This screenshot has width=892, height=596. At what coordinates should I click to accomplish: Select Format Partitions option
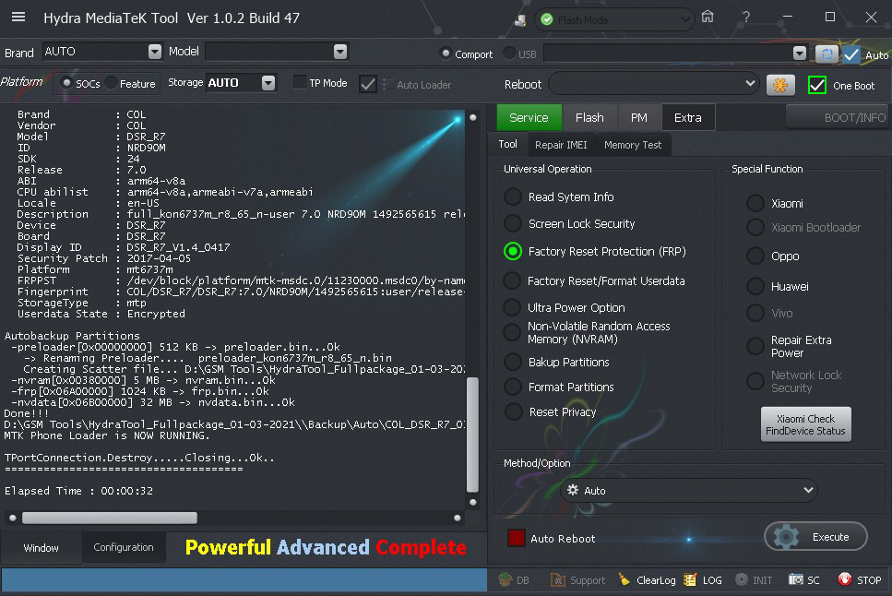(513, 387)
